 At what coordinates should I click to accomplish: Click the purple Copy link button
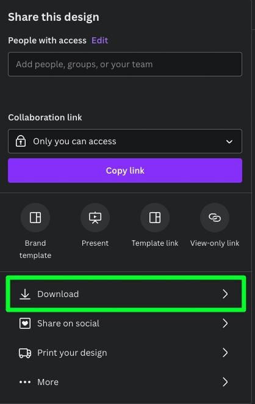click(125, 171)
